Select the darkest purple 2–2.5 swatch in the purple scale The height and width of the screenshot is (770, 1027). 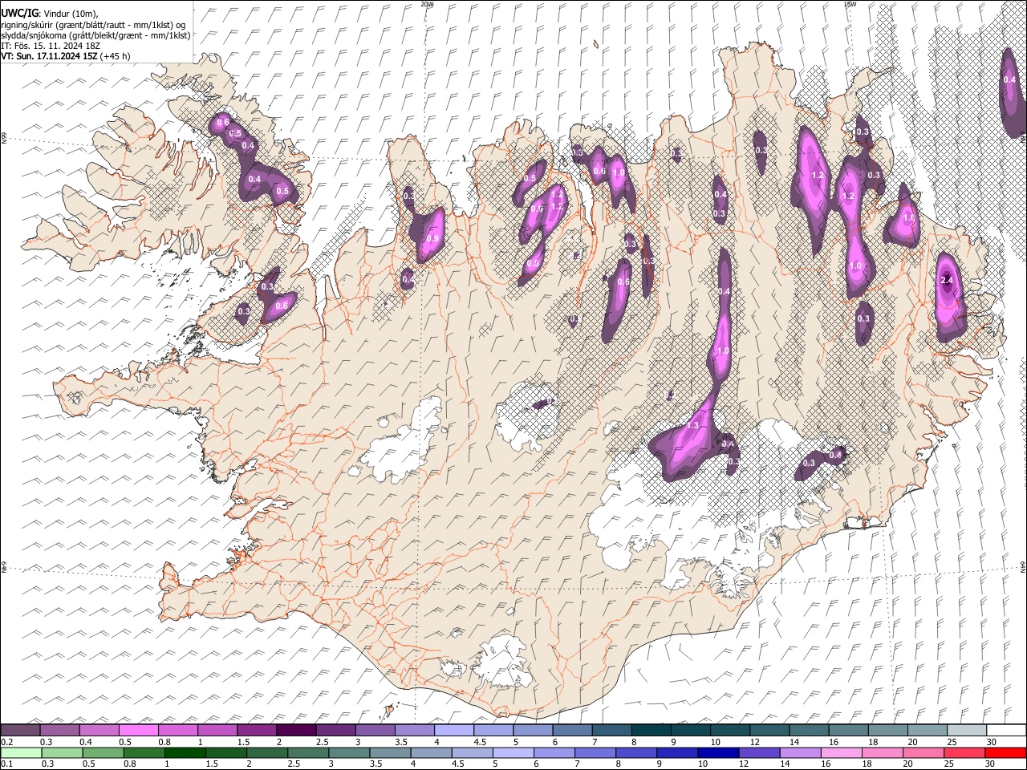pyautogui.click(x=296, y=730)
